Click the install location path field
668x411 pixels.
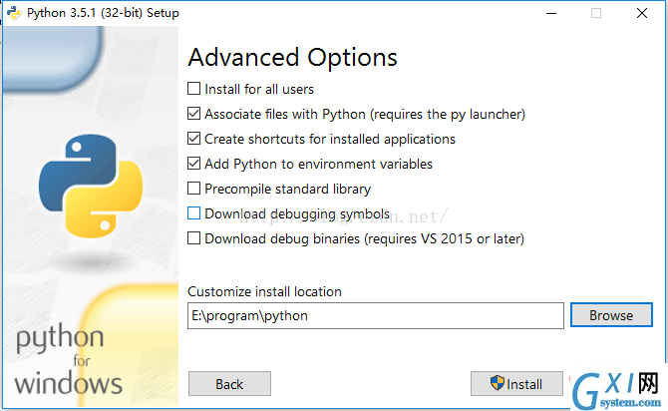point(376,316)
